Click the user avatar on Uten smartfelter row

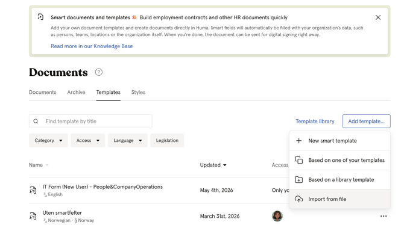tap(277, 216)
